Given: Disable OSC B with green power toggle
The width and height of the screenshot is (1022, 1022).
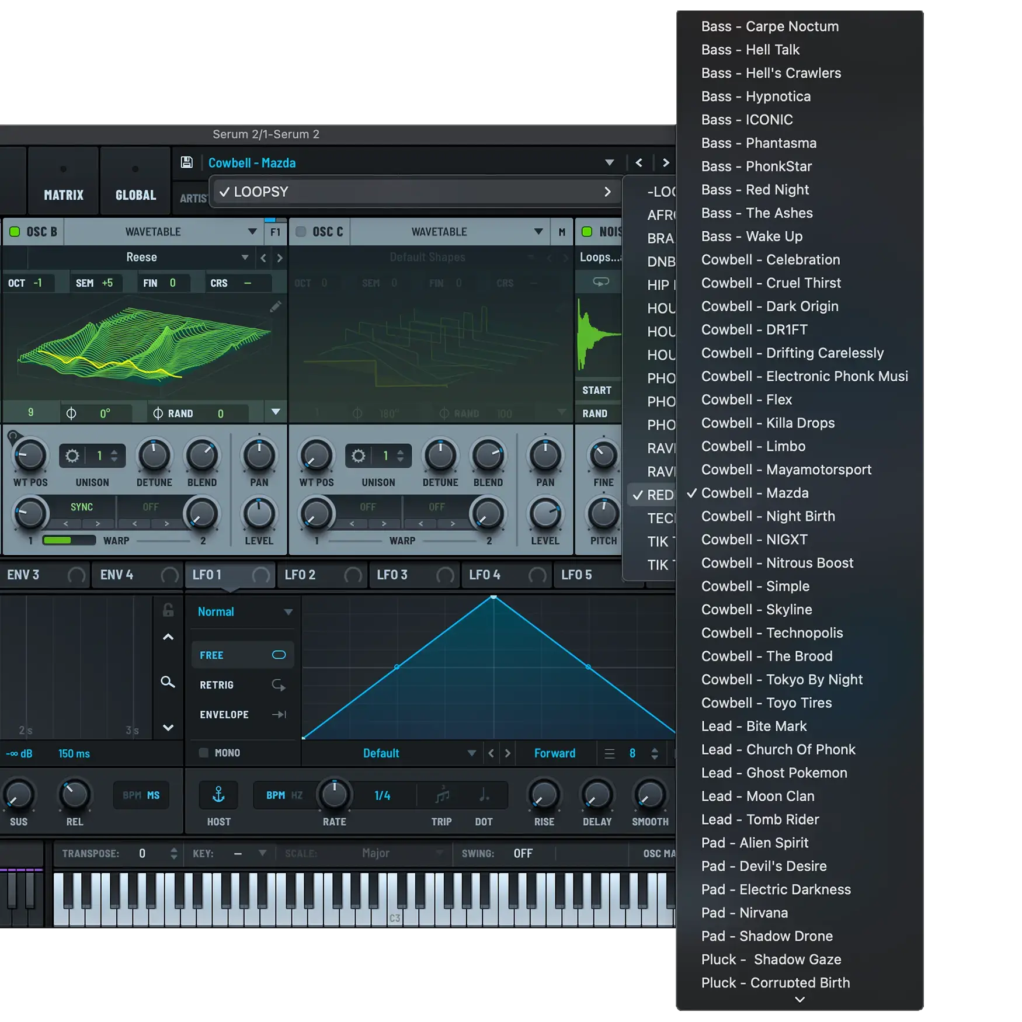Looking at the screenshot, I should [x=15, y=232].
